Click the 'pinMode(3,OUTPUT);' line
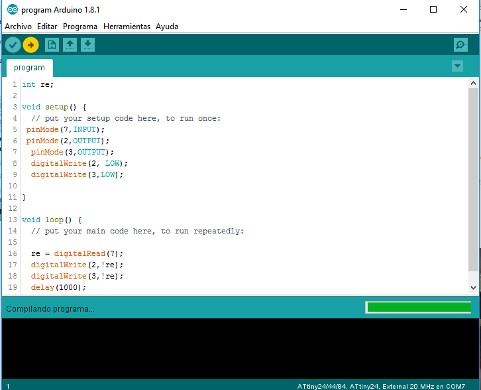This screenshot has width=481, height=390. click(72, 152)
